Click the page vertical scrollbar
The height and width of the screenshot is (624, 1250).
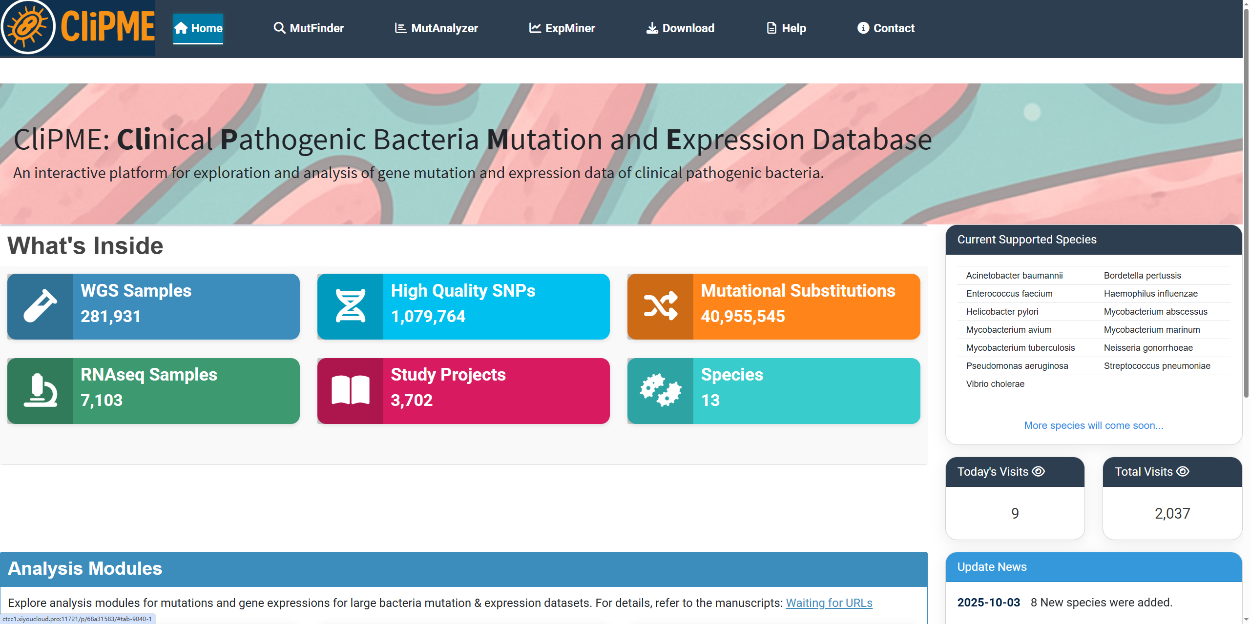pos(1246,195)
